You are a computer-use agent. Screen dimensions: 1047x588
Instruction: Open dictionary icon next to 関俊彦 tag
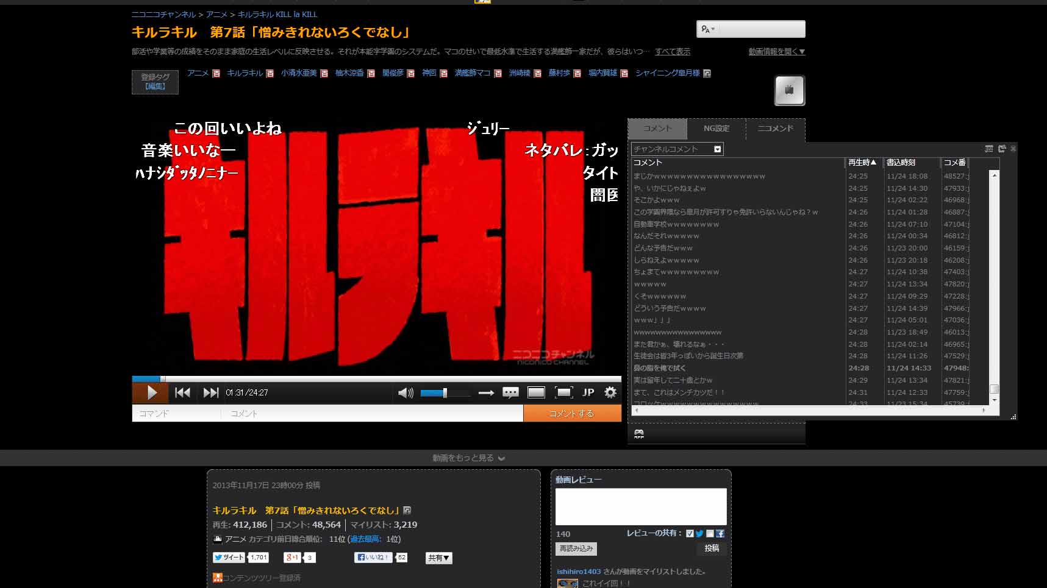coord(410,74)
